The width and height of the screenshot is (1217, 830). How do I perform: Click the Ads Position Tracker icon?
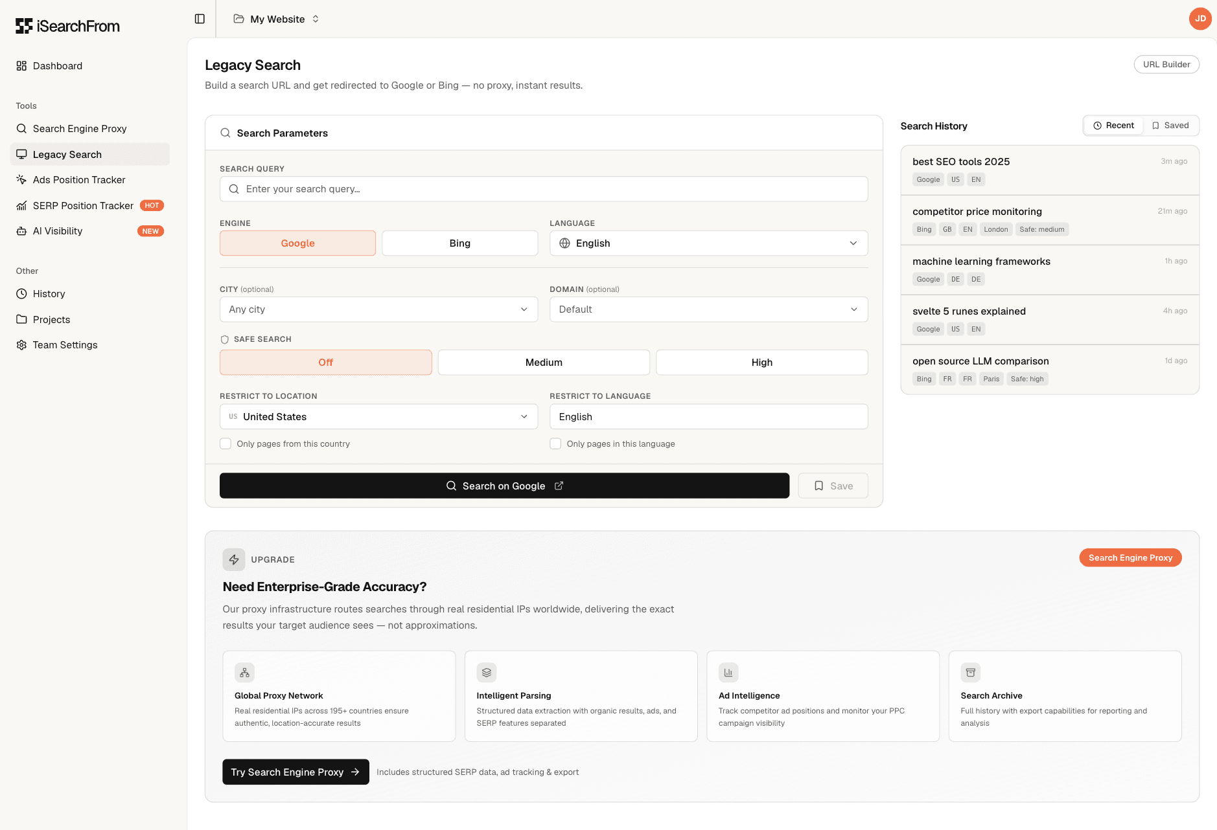coord(21,180)
